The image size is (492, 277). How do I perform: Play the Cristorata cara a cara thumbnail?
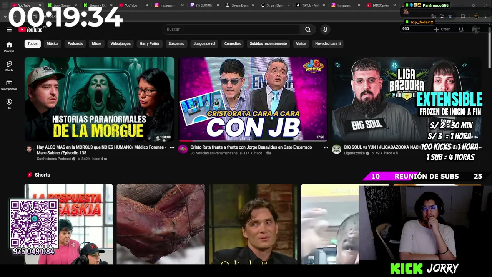point(253,99)
